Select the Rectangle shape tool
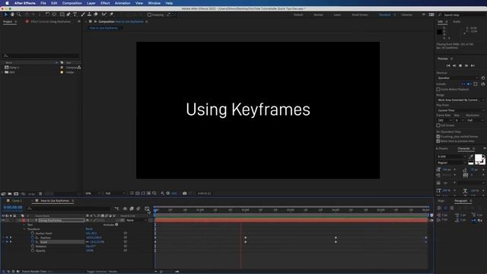Screen dimensions: 487x274 point(62,14)
